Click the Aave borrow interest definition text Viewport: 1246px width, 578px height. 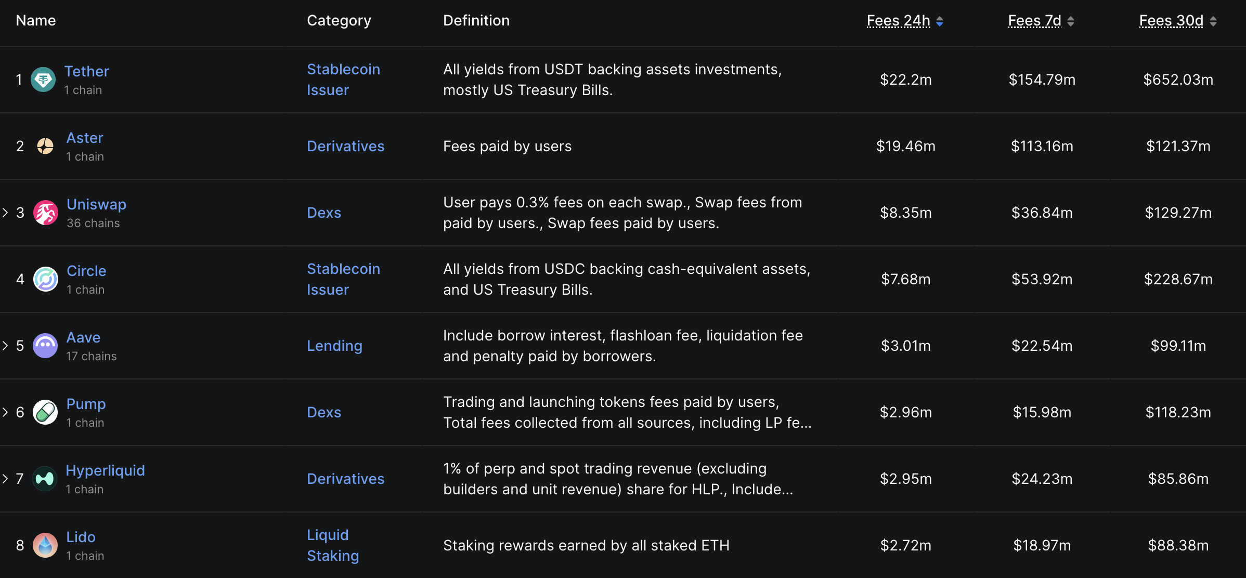tap(623, 346)
